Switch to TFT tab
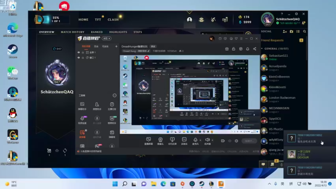336x189 pixels. coord(98,19)
